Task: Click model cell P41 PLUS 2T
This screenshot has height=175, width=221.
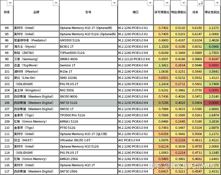Action: 88,84
